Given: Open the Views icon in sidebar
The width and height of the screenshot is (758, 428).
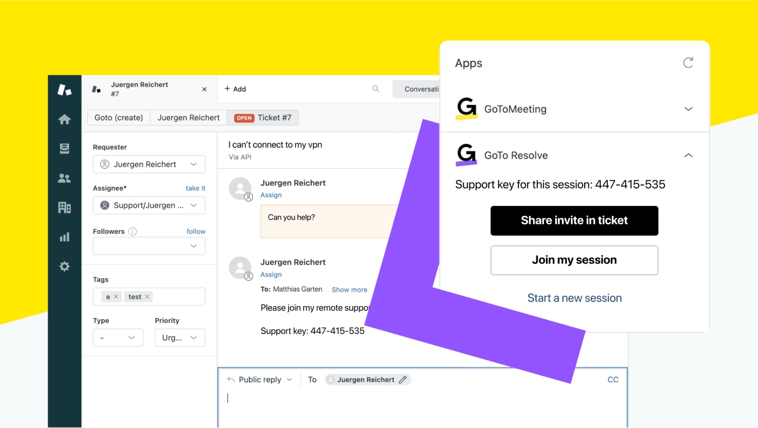Looking at the screenshot, I should coord(64,149).
